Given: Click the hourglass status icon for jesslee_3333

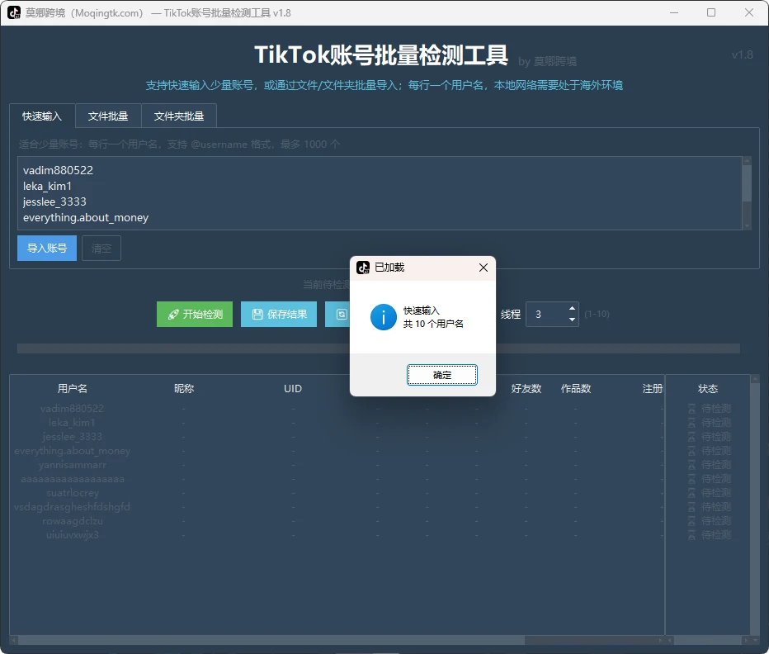Looking at the screenshot, I should click(x=691, y=437).
